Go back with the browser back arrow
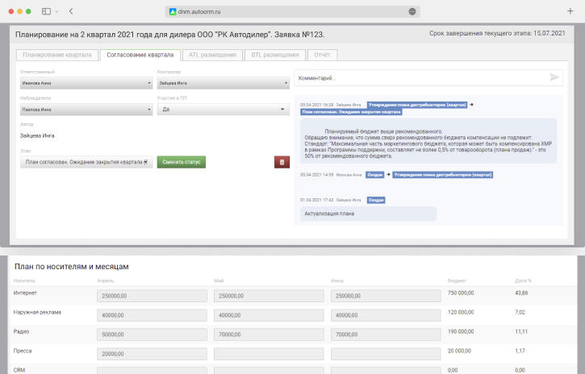 71,11
